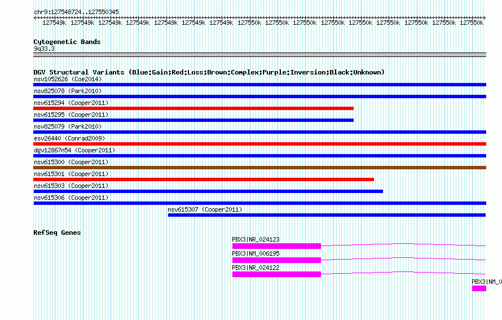Click the red nsv615294 loss bar
This screenshot has width=502, height=320.
coord(193,108)
